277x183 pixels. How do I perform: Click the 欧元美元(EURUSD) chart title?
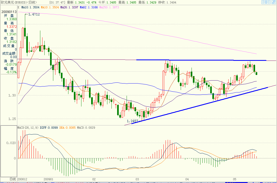[14, 2]
